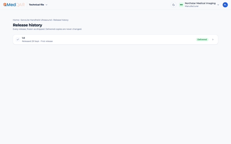Click the Release history breadcrumb item

61,20
